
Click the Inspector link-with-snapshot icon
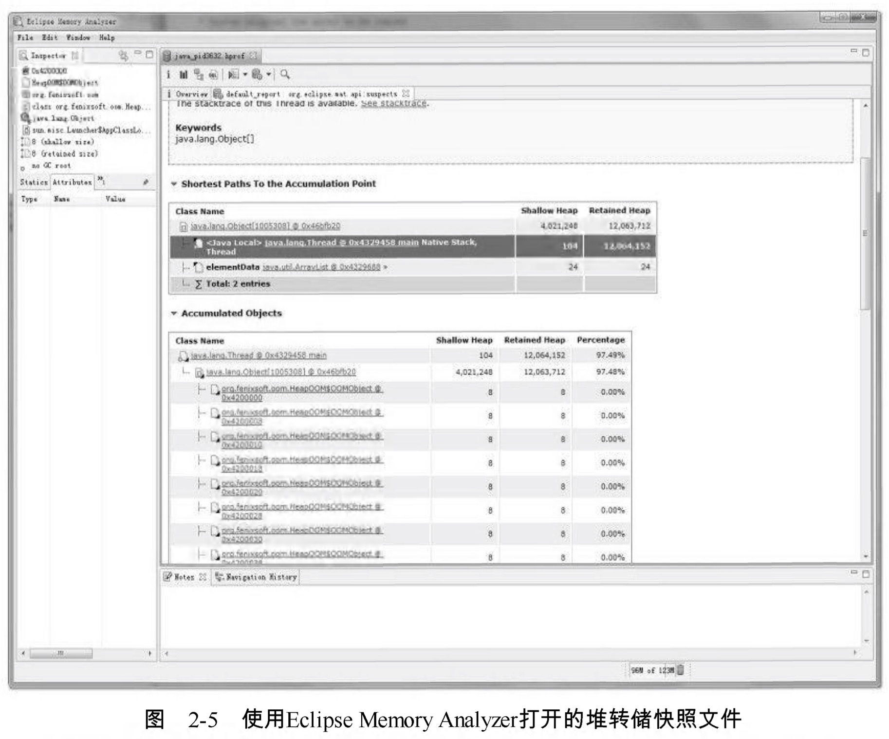tap(124, 55)
